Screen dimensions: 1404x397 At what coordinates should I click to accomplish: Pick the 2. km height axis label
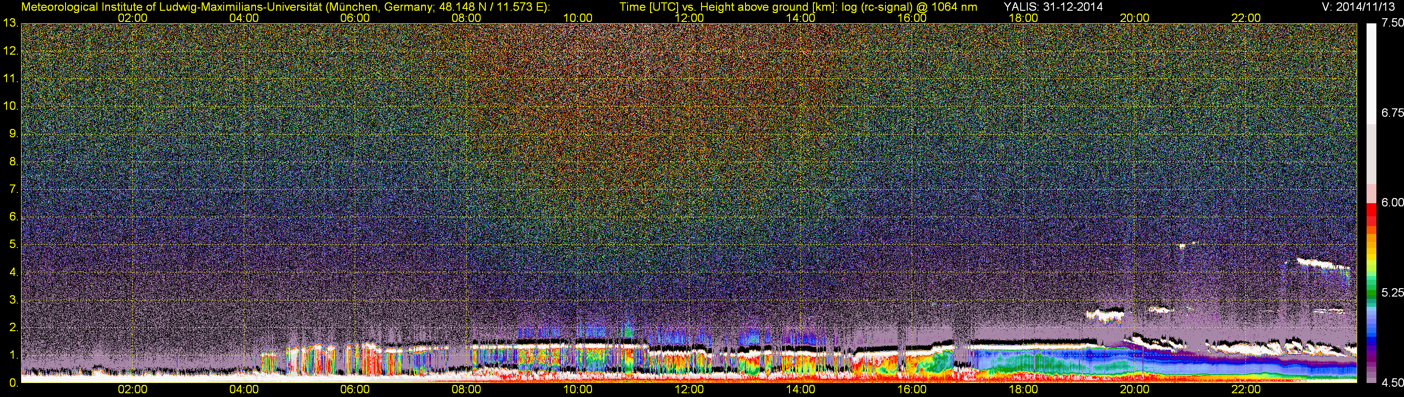coord(14,327)
